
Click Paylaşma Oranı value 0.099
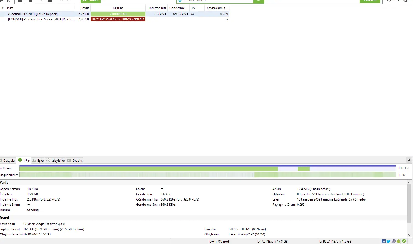coord(301,205)
